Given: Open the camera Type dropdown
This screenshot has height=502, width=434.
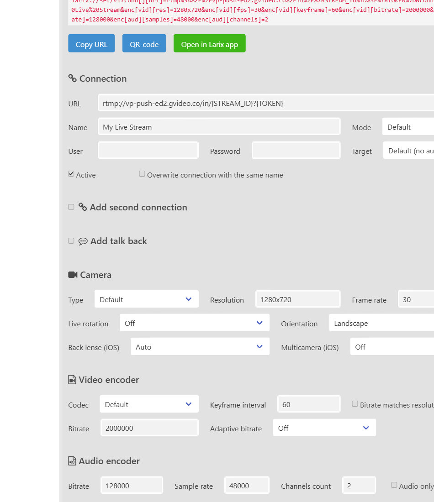Looking at the screenshot, I should 147,299.
